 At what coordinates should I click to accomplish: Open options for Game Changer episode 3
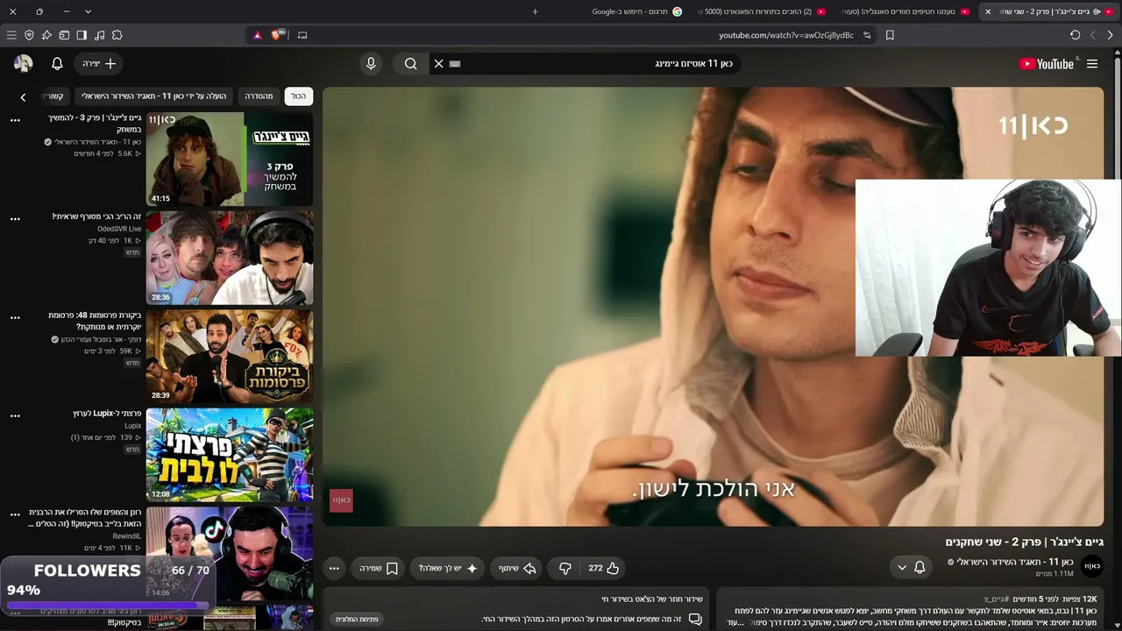click(15, 120)
